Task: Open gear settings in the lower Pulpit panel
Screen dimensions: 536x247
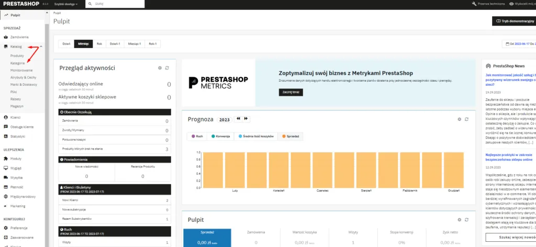Action: coord(459,219)
